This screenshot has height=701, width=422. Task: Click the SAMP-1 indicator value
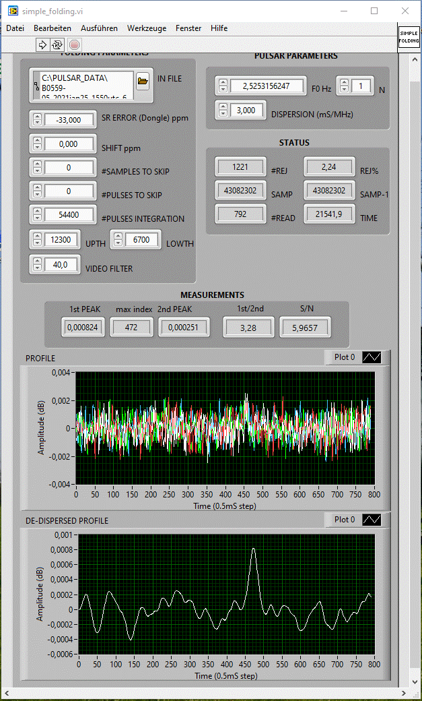pos(330,191)
